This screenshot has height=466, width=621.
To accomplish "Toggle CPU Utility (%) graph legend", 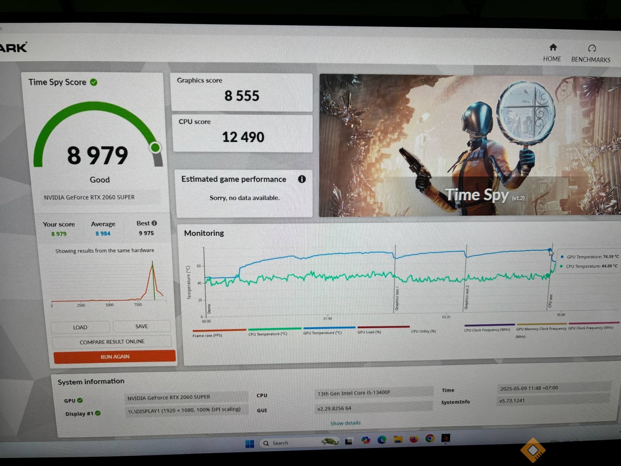I will pos(423,331).
